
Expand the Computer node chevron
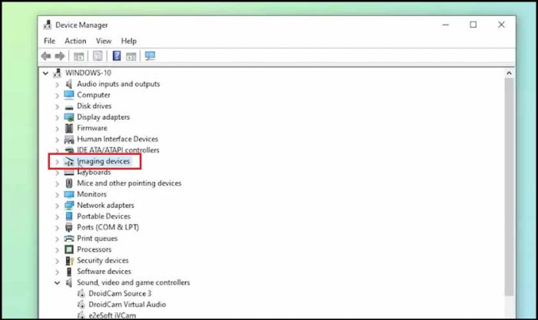pyautogui.click(x=58, y=95)
